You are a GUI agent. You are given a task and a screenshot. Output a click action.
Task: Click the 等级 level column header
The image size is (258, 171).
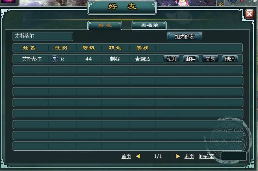(89, 48)
